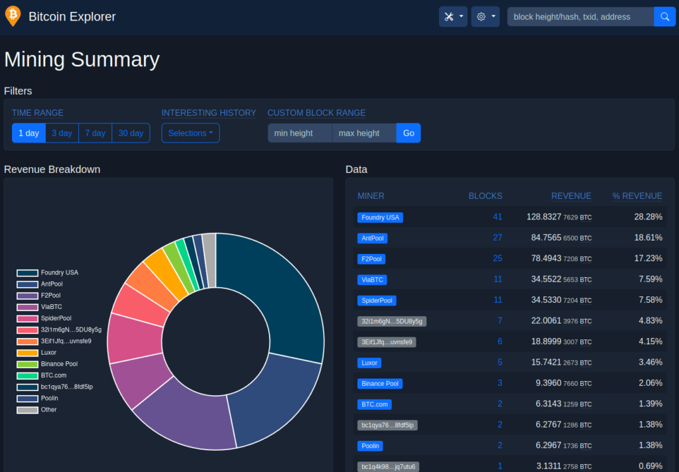The image size is (679, 472).
Task: Click the Bitcoin logo icon
Action: pos(13,16)
